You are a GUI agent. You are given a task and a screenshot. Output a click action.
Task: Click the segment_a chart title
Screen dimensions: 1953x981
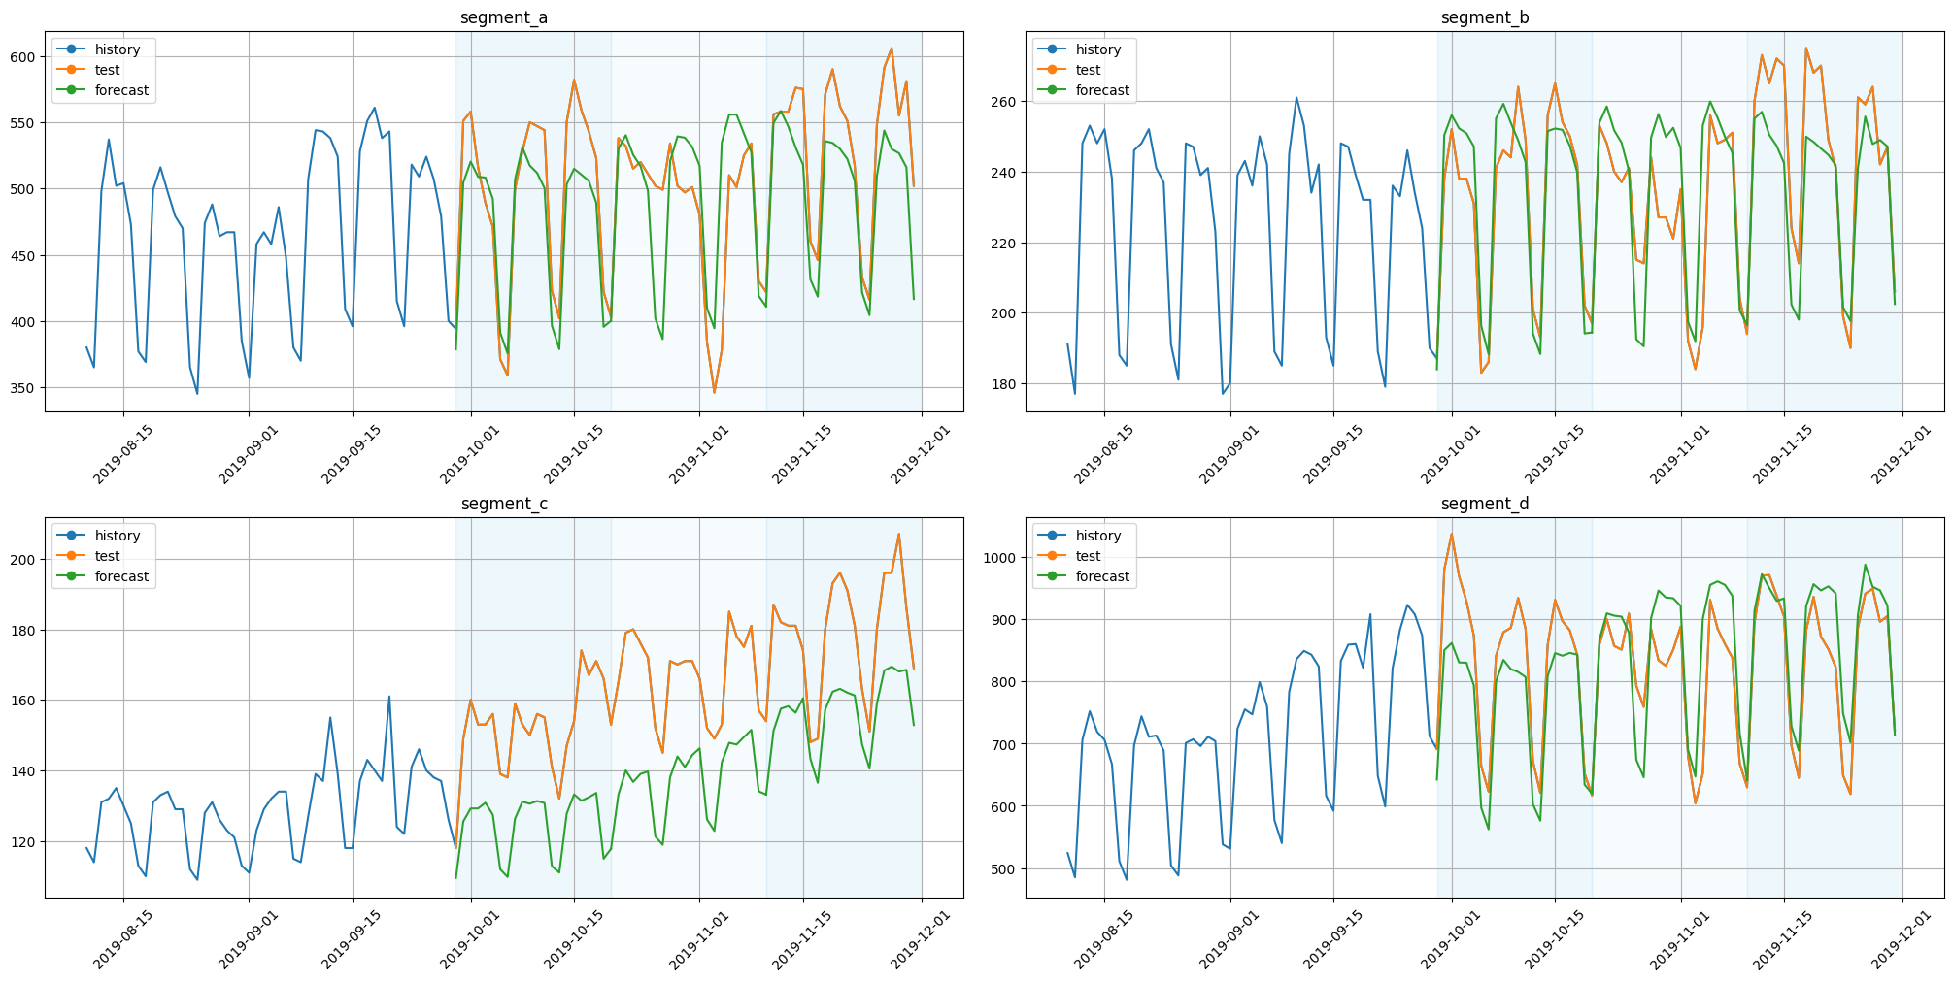(x=504, y=17)
